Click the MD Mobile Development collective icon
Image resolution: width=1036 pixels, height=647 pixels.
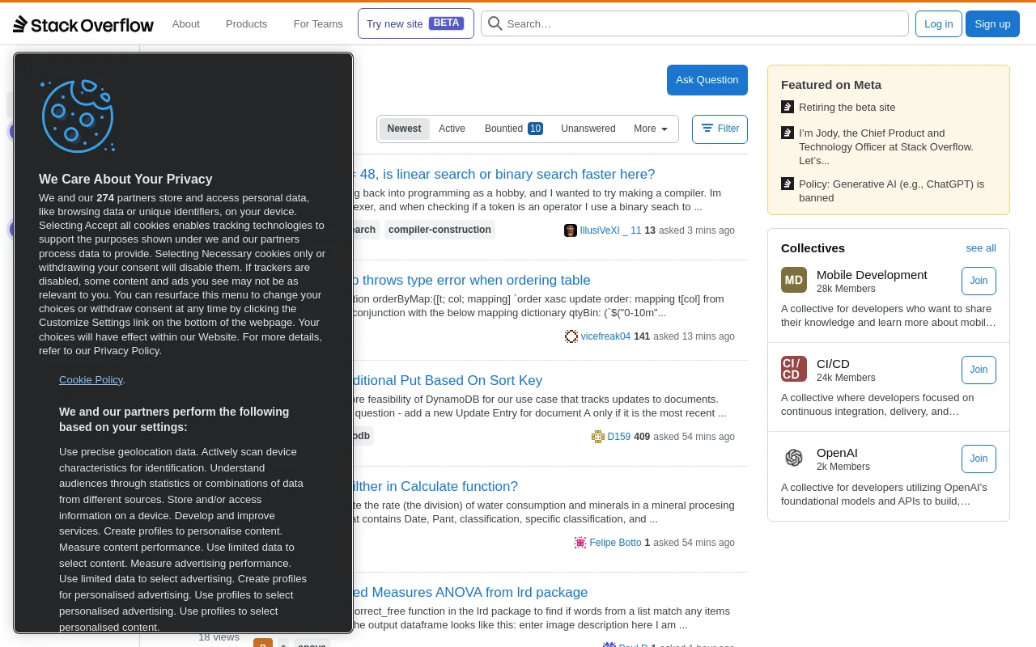[x=794, y=280]
